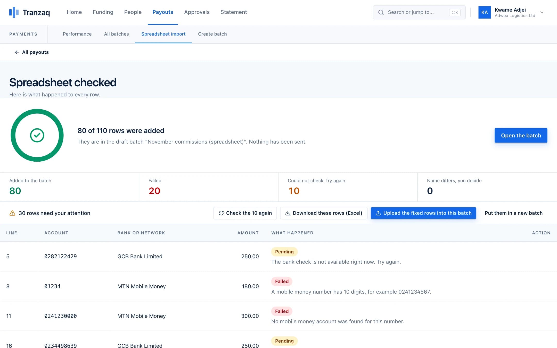This screenshot has width=557, height=348.
Task: Focus the Search or jump to field
Action: [x=419, y=12]
